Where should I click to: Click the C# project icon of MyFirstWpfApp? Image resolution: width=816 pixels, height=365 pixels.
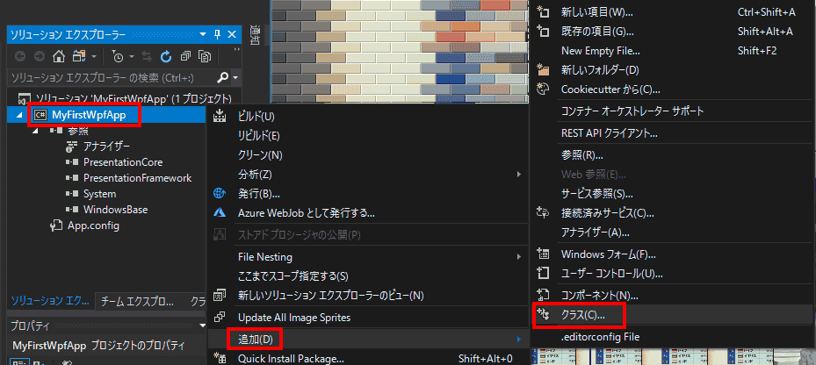pos(40,115)
